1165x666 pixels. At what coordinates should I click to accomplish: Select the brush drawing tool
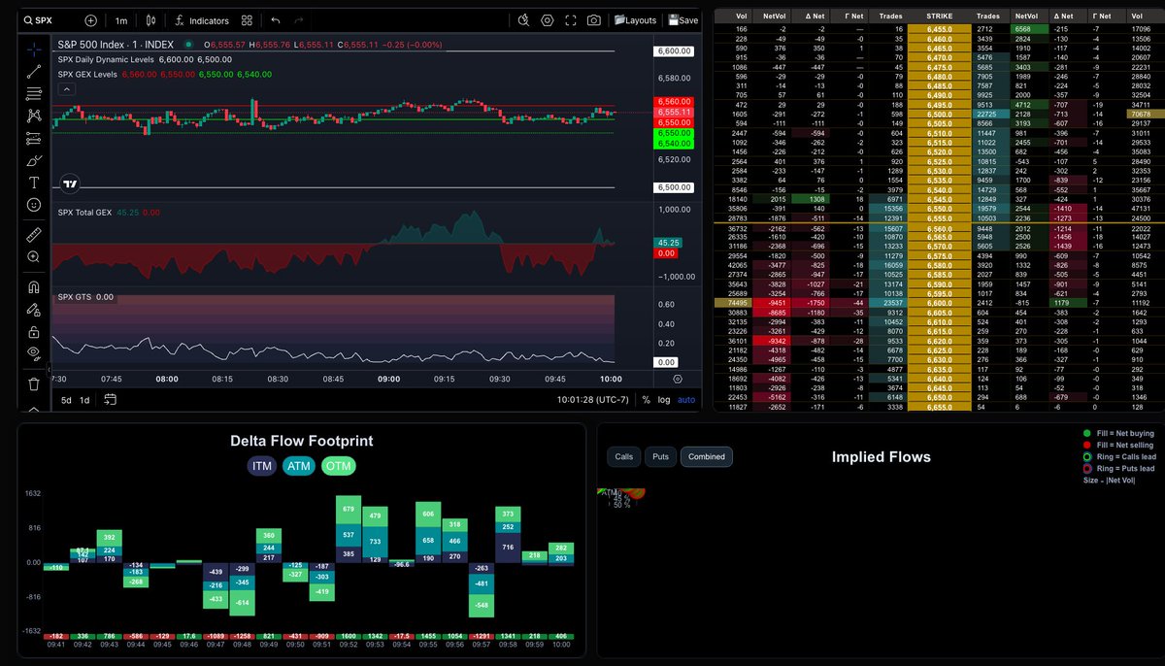click(34, 160)
